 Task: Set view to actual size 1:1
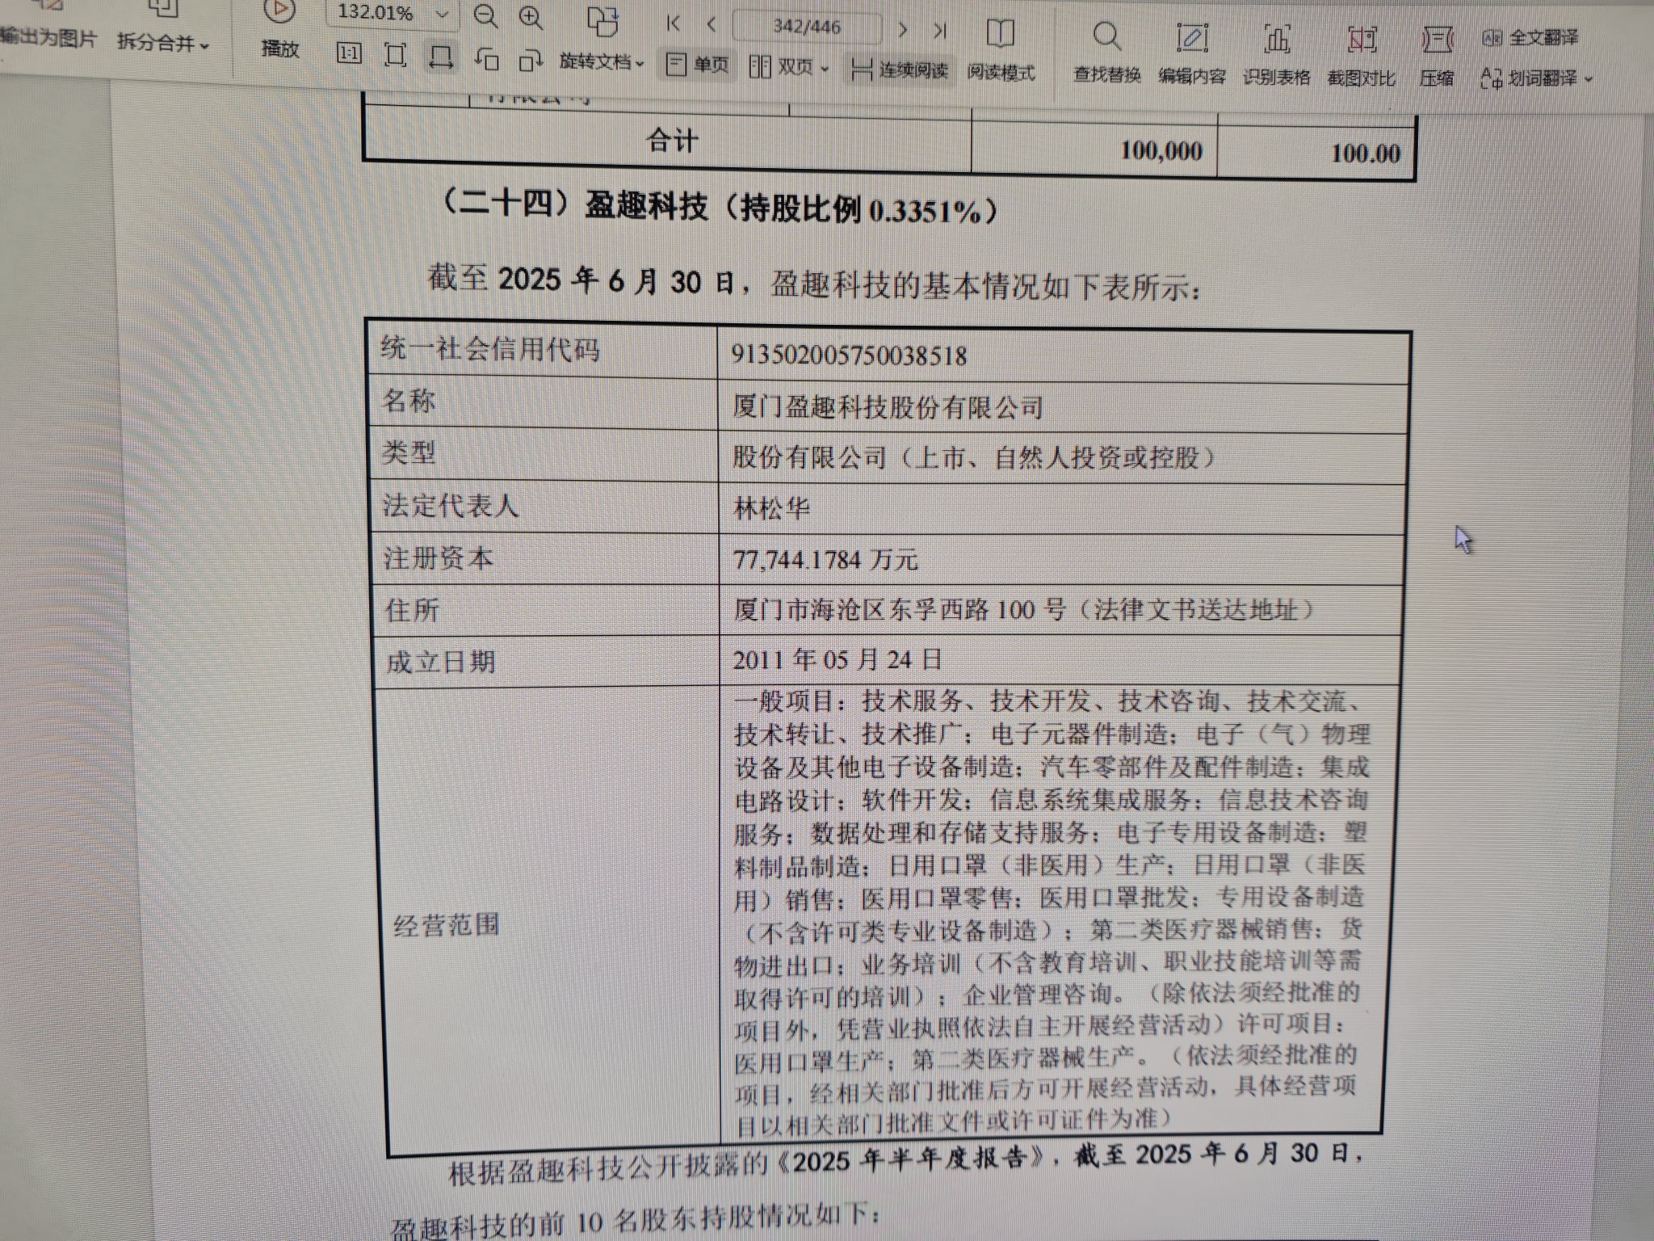click(349, 54)
